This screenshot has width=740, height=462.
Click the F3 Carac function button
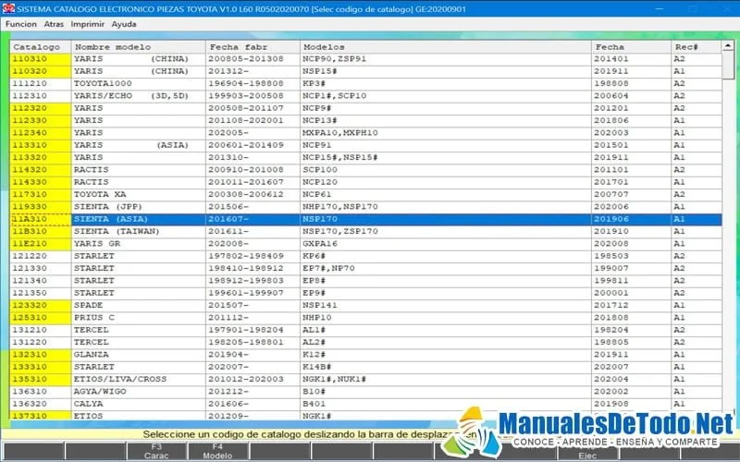click(156, 451)
